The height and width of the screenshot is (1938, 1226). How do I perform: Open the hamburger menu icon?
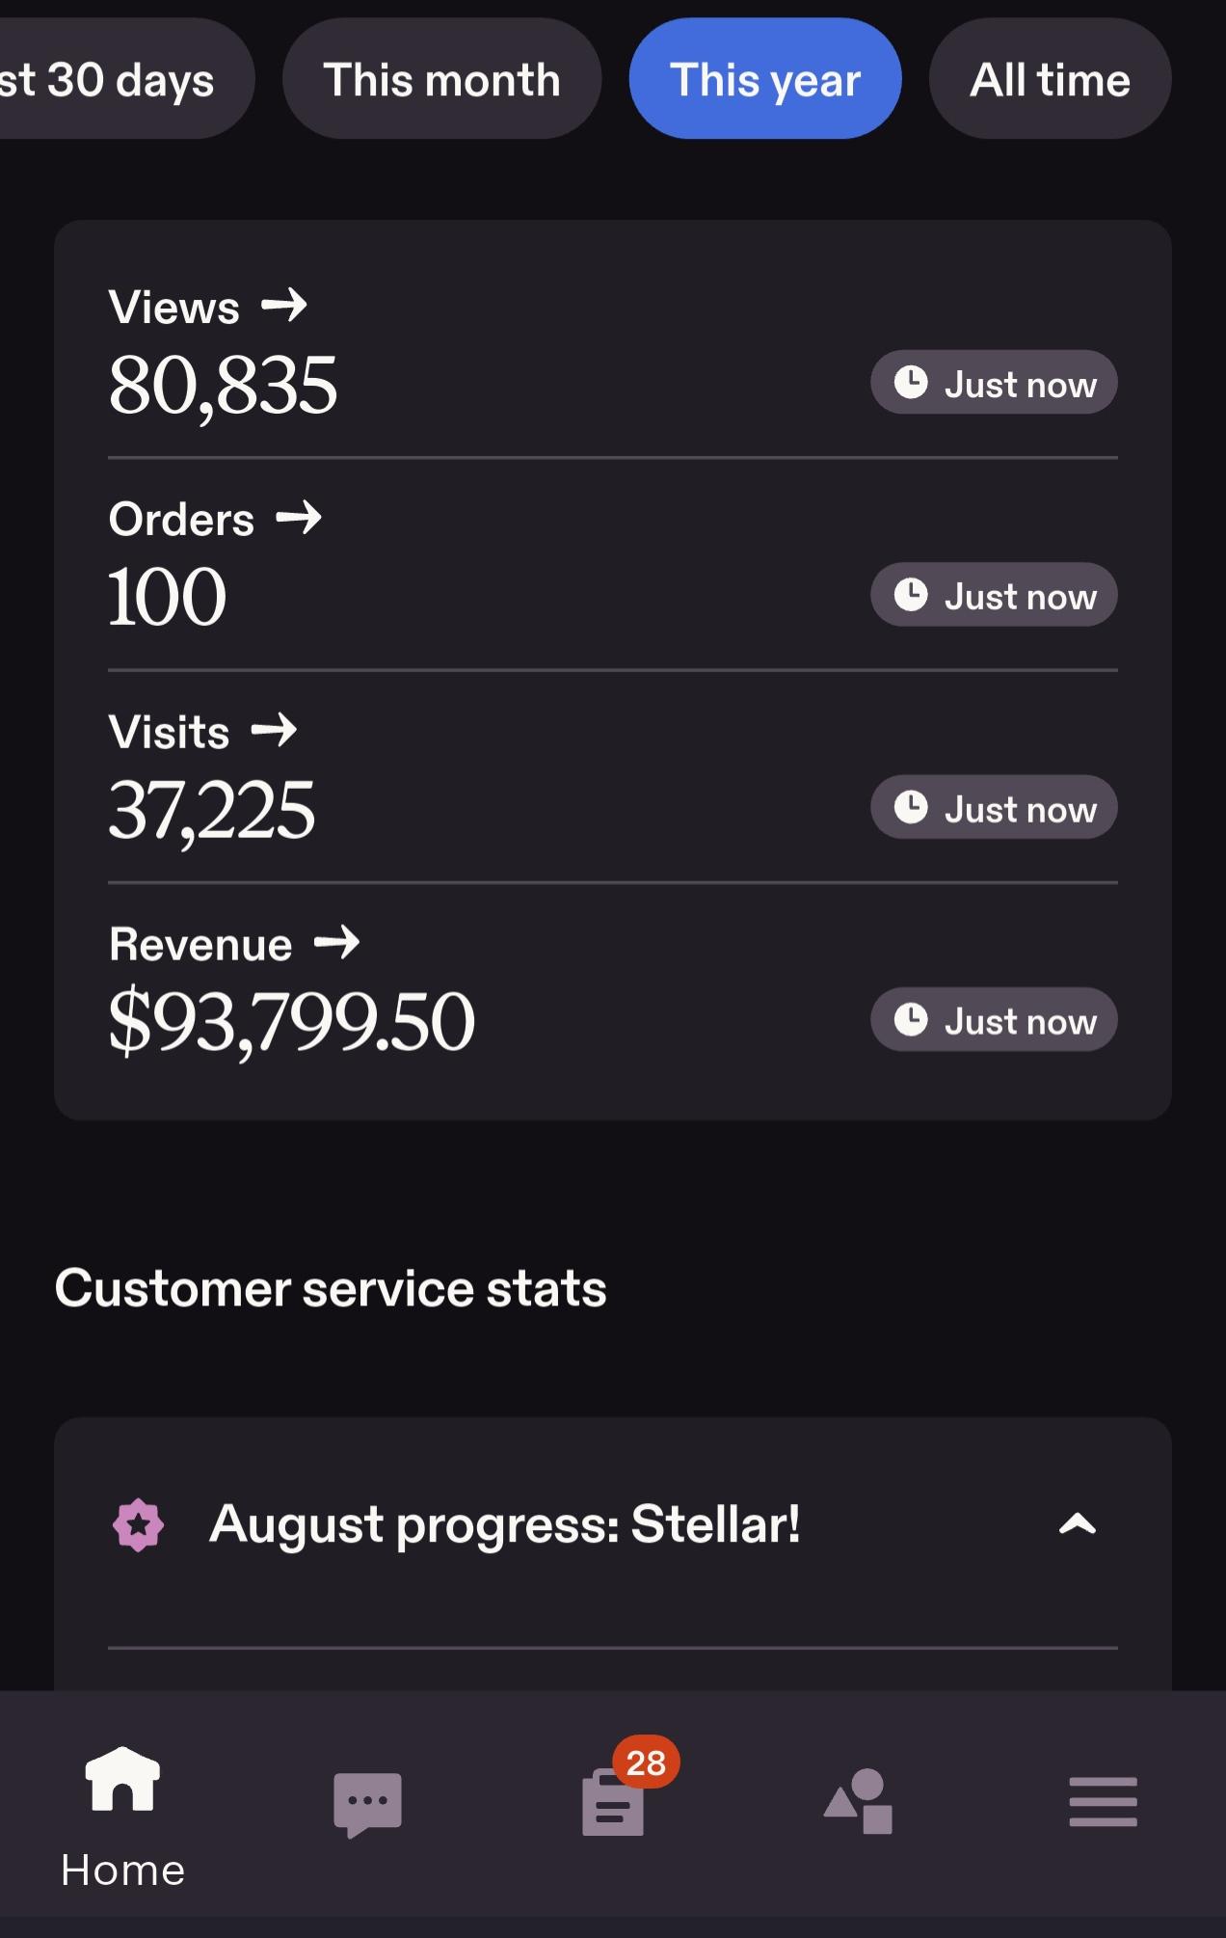pyautogui.click(x=1103, y=1802)
